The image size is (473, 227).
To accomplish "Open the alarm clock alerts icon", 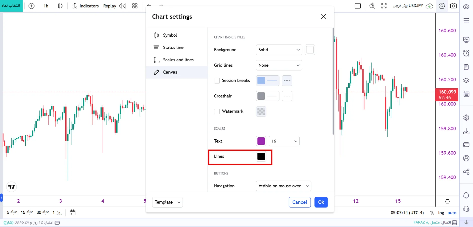I will click(x=466, y=53).
